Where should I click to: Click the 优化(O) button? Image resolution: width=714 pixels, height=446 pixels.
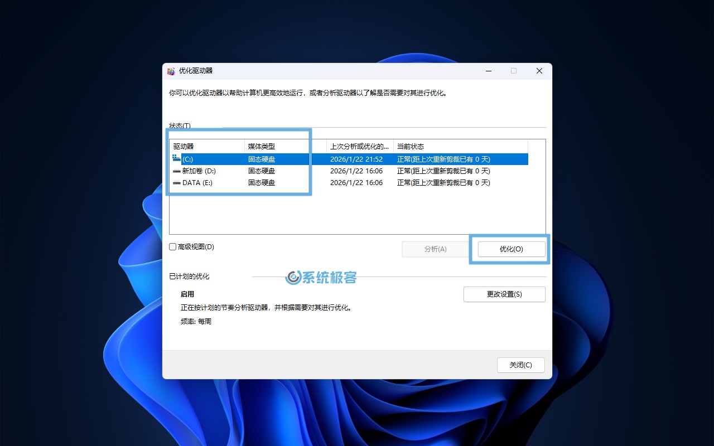click(x=509, y=249)
